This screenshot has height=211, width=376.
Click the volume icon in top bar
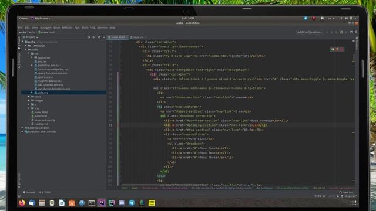point(346,18)
